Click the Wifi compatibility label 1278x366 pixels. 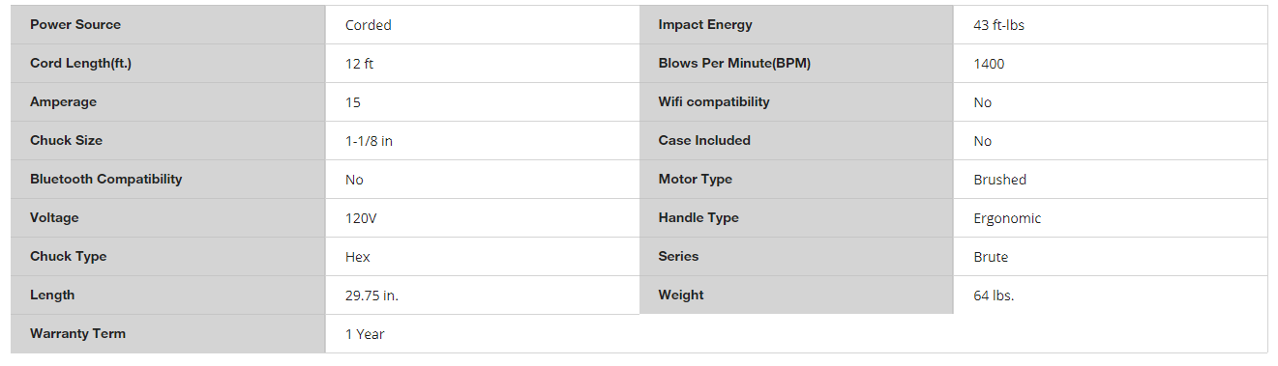tap(714, 101)
